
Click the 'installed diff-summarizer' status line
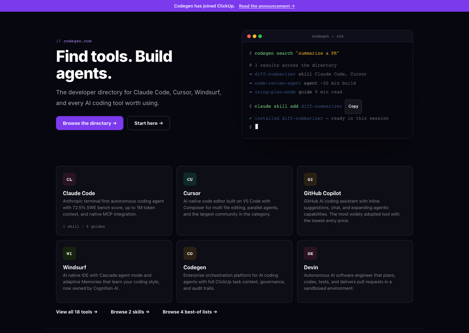click(x=319, y=118)
